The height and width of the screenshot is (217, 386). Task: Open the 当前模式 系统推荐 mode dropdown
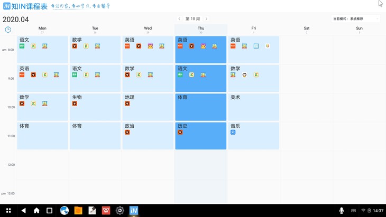356,19
